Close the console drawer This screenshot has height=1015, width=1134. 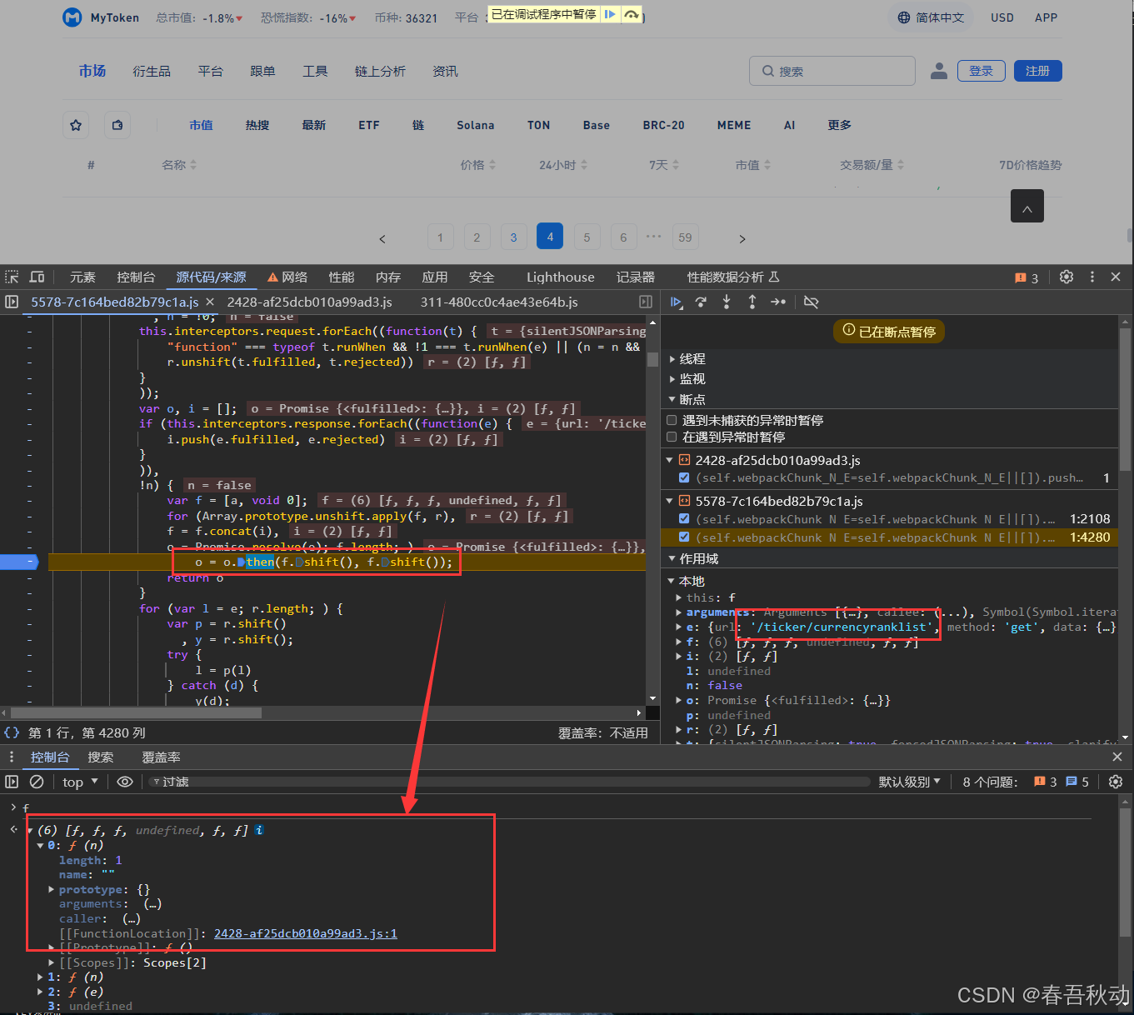point(1117,757)
